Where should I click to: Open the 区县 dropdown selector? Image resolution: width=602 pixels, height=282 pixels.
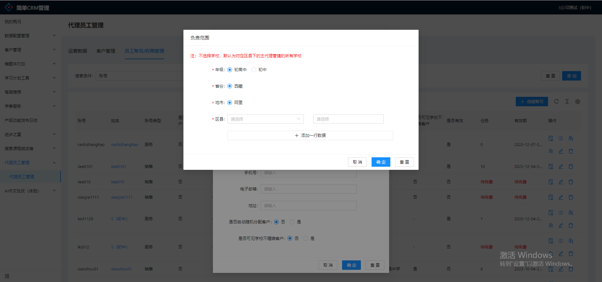265,119
